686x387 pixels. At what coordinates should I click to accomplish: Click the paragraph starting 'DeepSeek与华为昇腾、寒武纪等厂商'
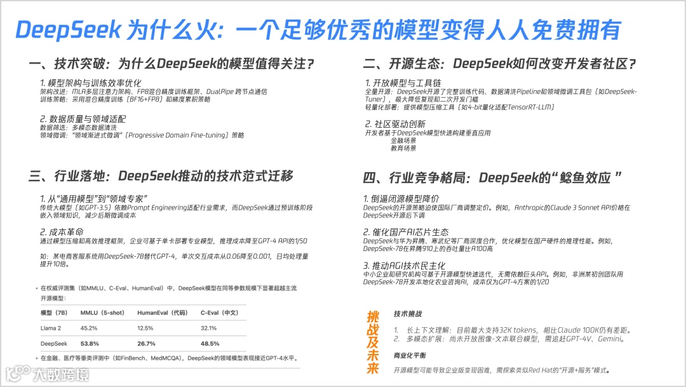(488, 245)
